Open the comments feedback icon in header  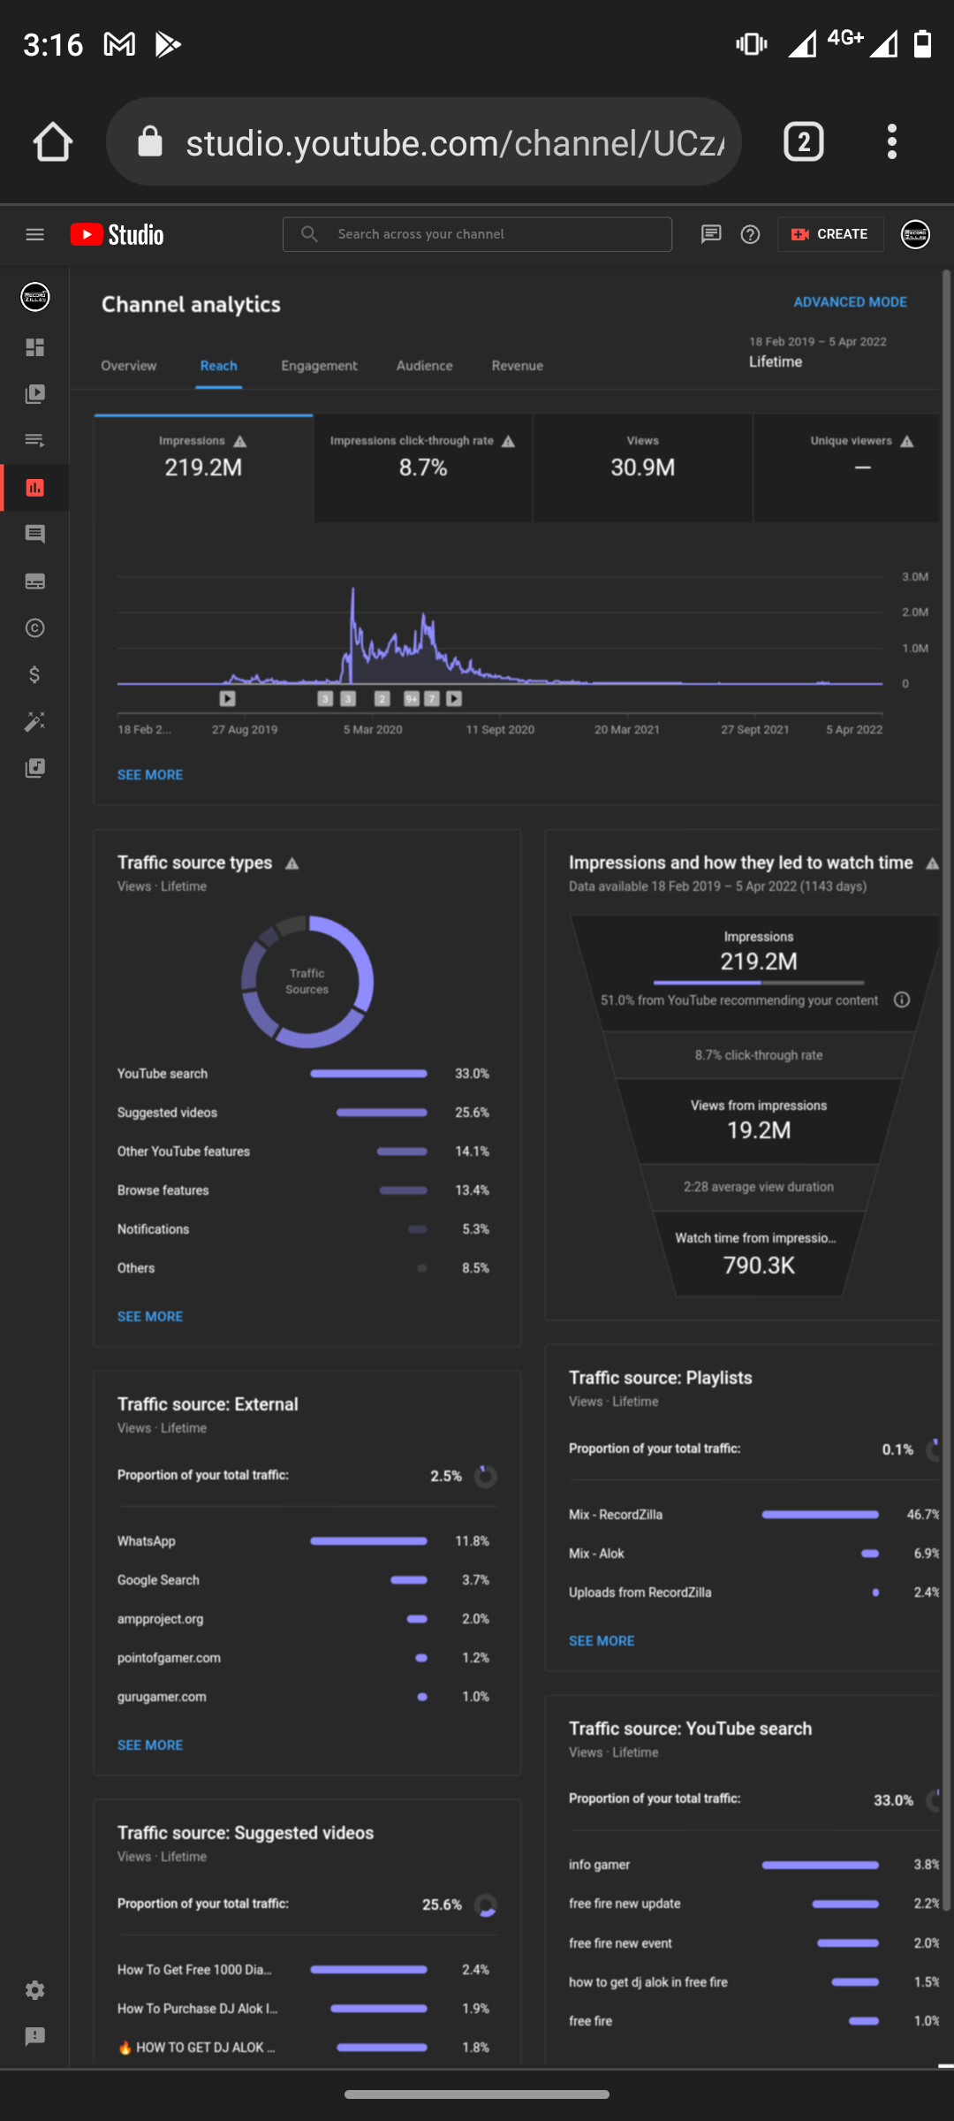[711, 234]
